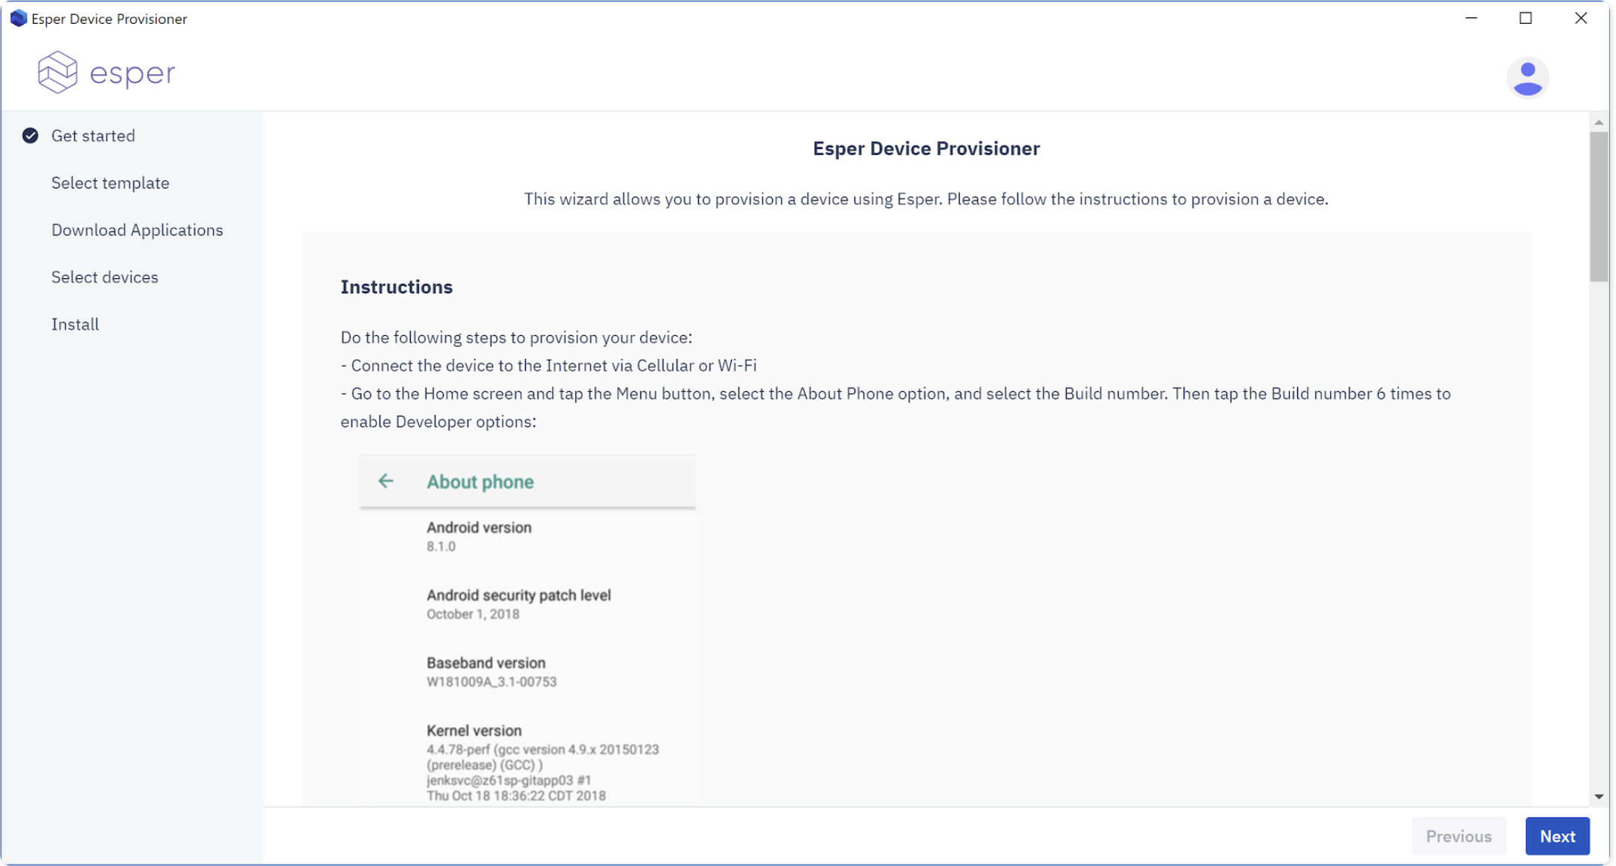Click the esper wordmark text
Viewport: 1616px width, 866px height.
[132, 74]
